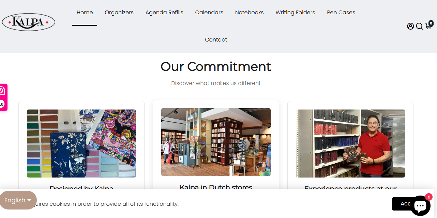
Task: Open the Kalpa in Dutch stores photo
Action: point(216,142)
